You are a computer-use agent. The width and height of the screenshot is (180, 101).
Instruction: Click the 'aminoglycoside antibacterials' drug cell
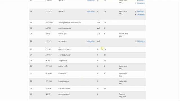(x=70, y=22)
